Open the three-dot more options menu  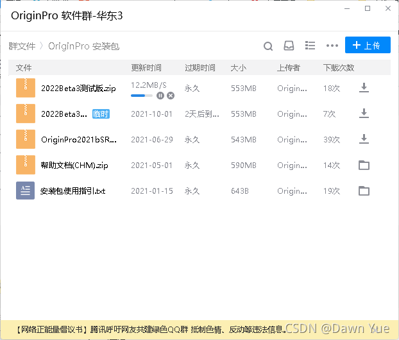coord(332,46)
